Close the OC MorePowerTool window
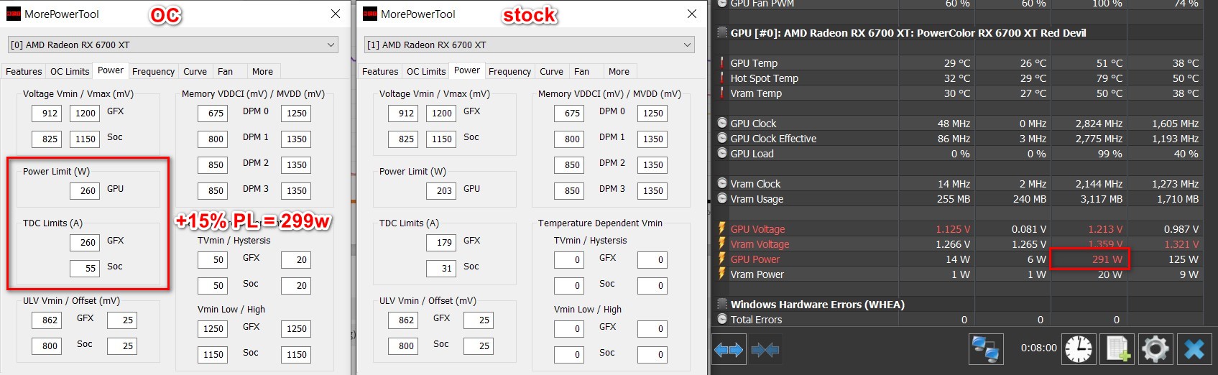 tap(336, 14)
